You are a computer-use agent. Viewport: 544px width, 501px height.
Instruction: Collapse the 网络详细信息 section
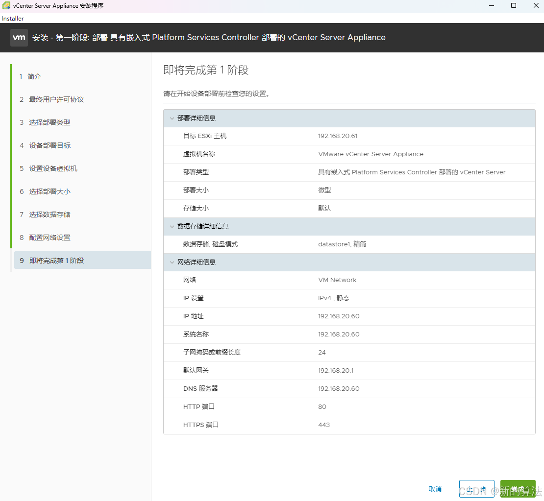pos(172,262)
